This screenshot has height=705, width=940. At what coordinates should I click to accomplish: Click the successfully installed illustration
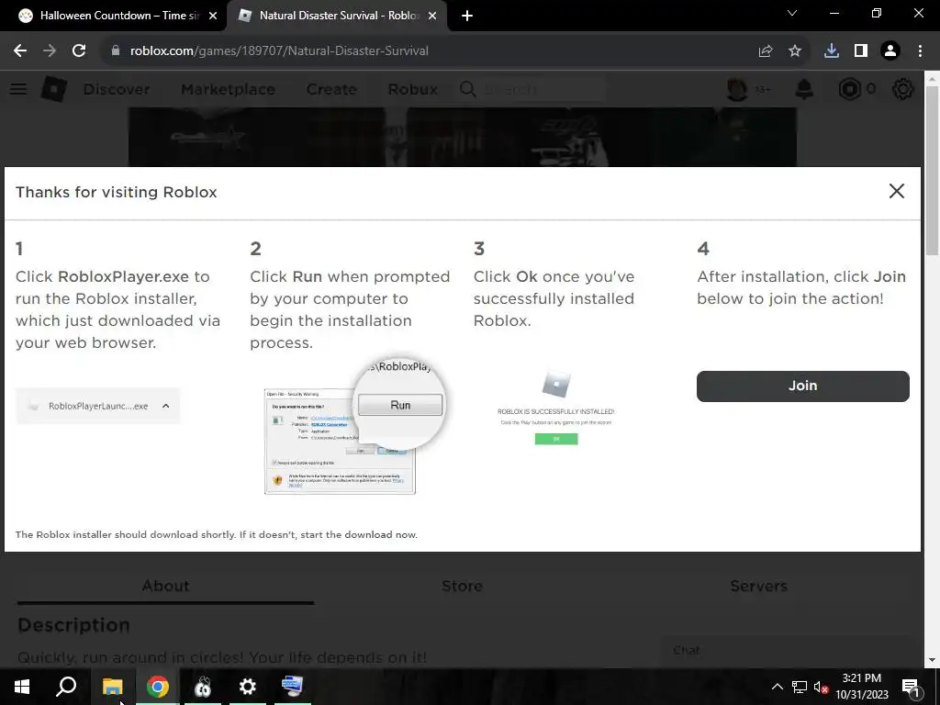pos(555,408)
